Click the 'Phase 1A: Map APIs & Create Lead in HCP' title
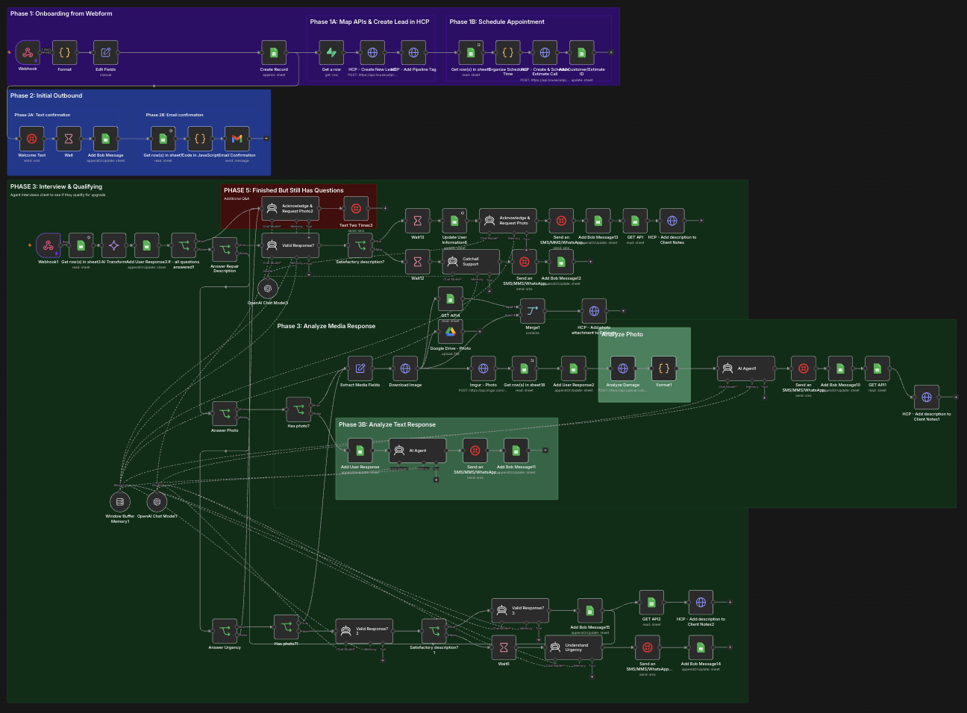Image resolution: width=967 pixels, height=713 pixels. tap(369, 22)
